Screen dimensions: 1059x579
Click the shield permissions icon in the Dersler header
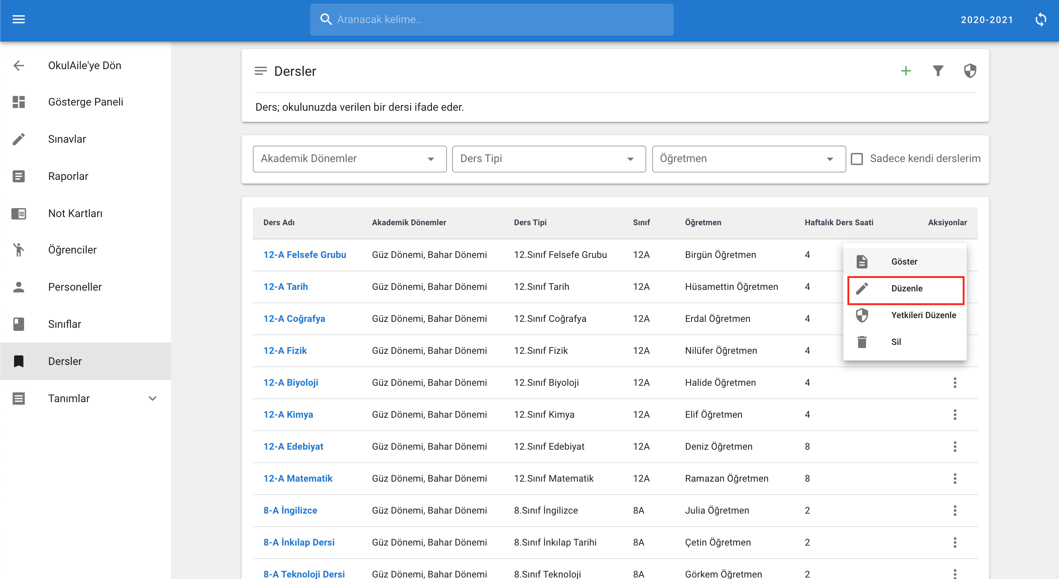(970, 71)
